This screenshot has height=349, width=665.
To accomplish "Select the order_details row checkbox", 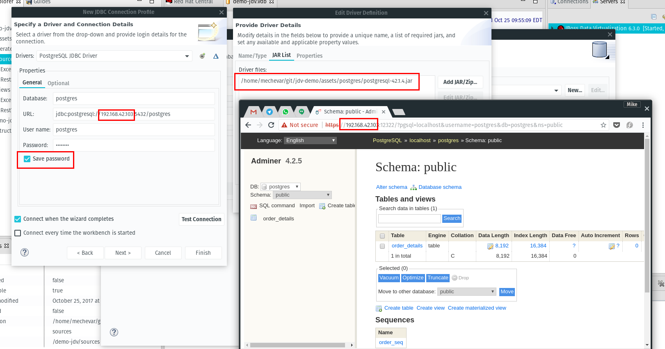I will [x=382, y=246].
